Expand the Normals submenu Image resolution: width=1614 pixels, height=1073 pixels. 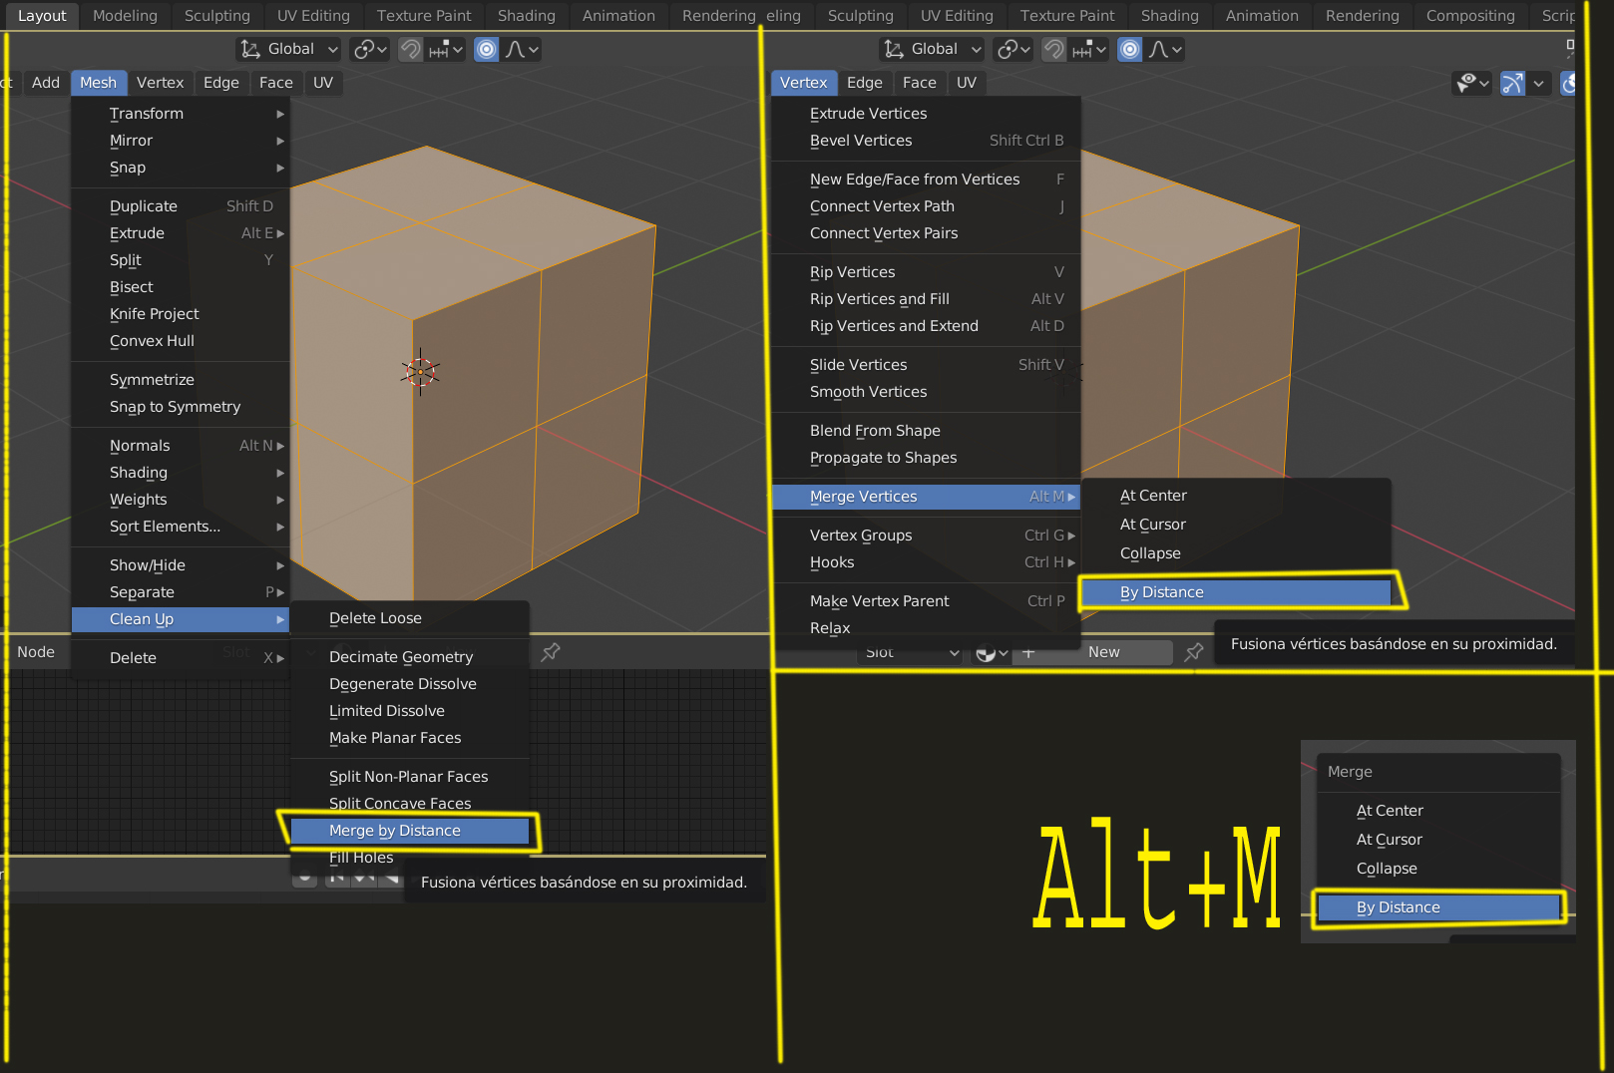180,446
